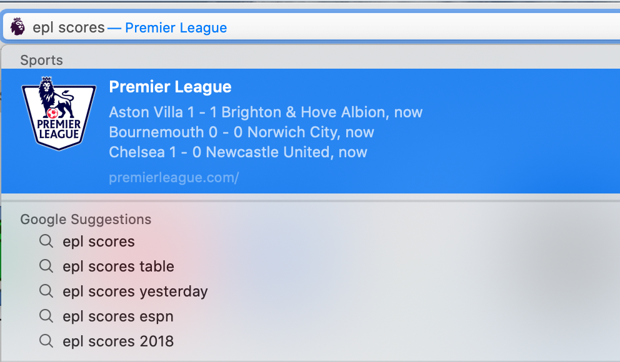The height and width of the screenshot is (362, 620).
Task: Click the magnifier icon beside 'epl scores table'
Action: coord(46,266)
